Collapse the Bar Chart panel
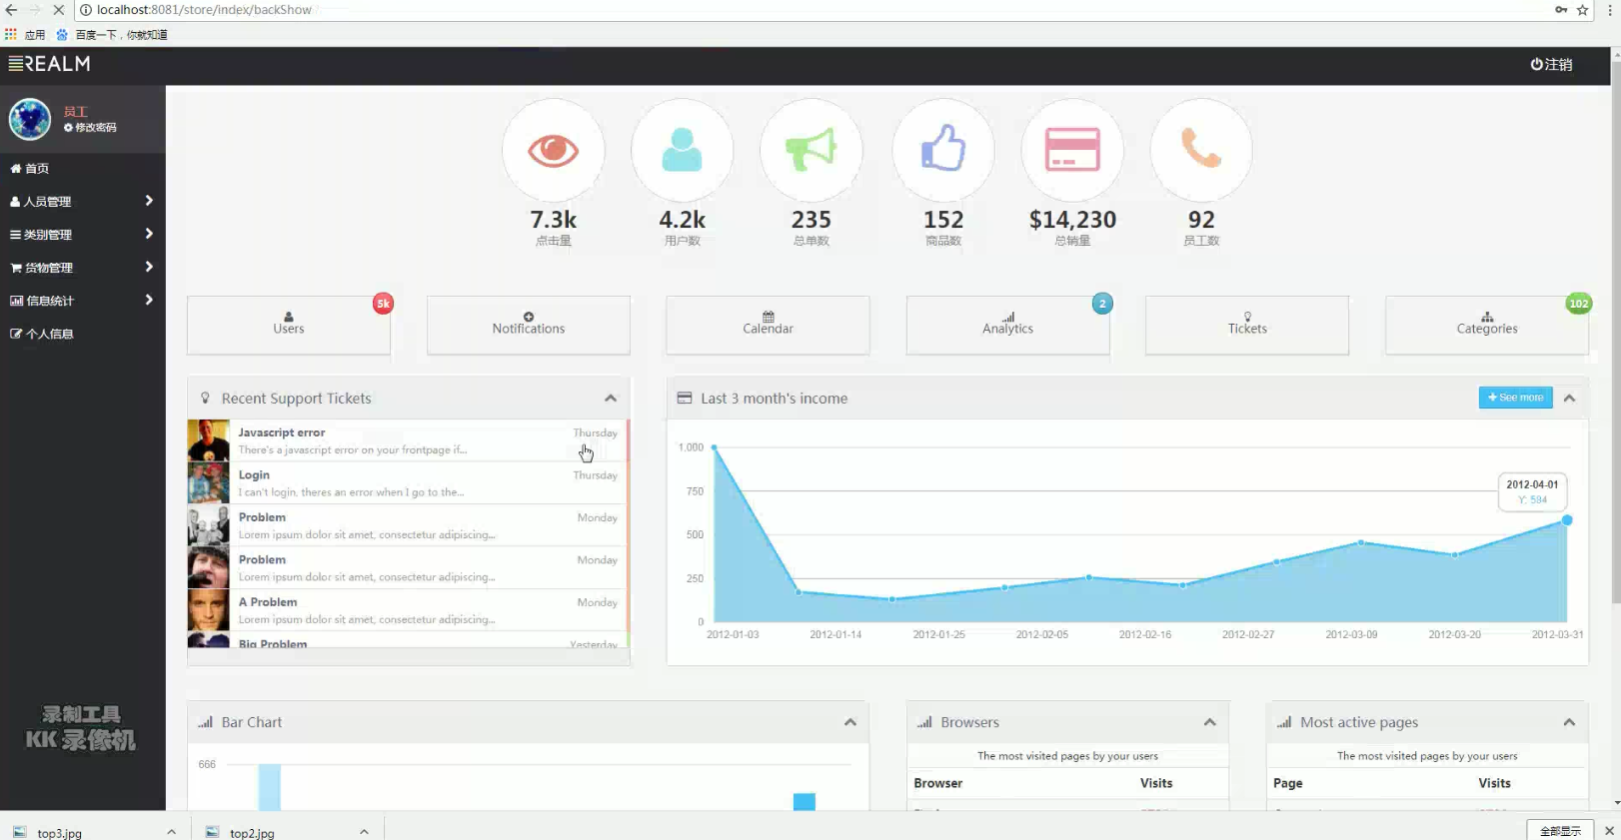The width and height of the screenshot is (1621, 840). 850,722
